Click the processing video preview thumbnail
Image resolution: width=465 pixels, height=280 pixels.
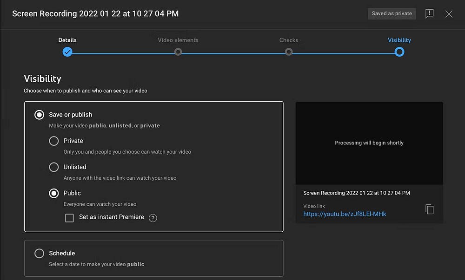[369, 143]
